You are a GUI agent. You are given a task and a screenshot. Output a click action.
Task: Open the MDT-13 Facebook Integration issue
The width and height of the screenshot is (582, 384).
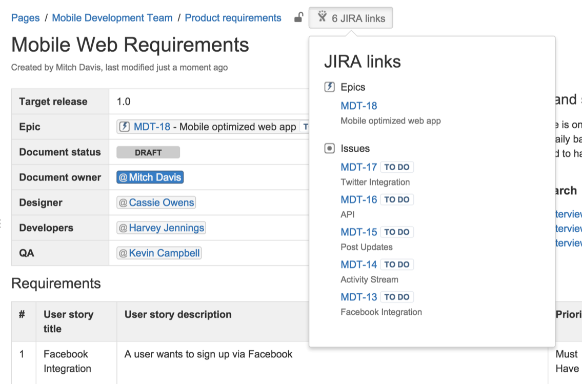coord(358,297)
